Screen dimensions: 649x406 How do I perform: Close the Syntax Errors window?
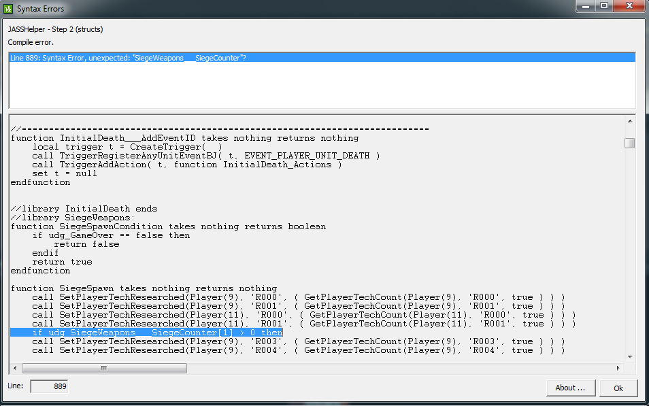(x=629, y=5)
